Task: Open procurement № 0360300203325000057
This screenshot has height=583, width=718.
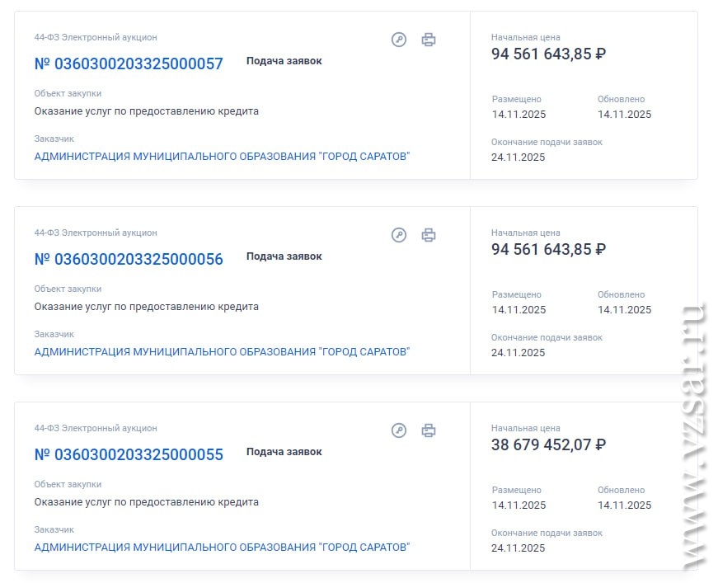Action: tap(129, 63)
